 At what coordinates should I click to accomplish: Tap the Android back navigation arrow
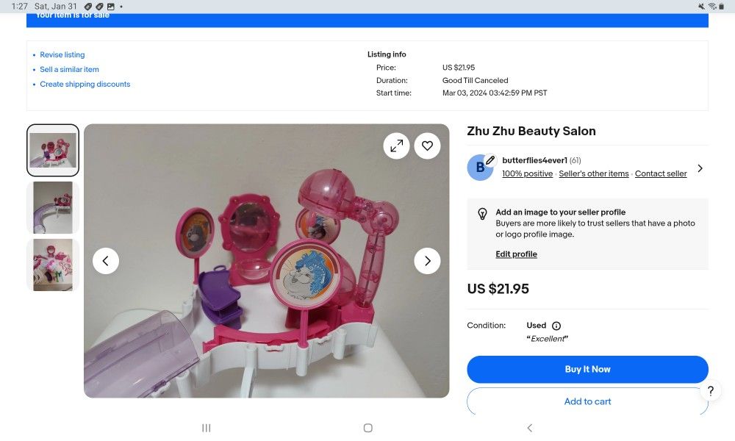point(529,428)
